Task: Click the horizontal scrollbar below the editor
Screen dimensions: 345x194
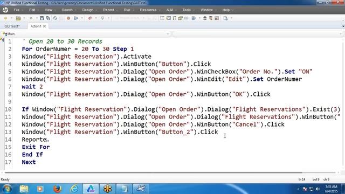Action: 153,172
